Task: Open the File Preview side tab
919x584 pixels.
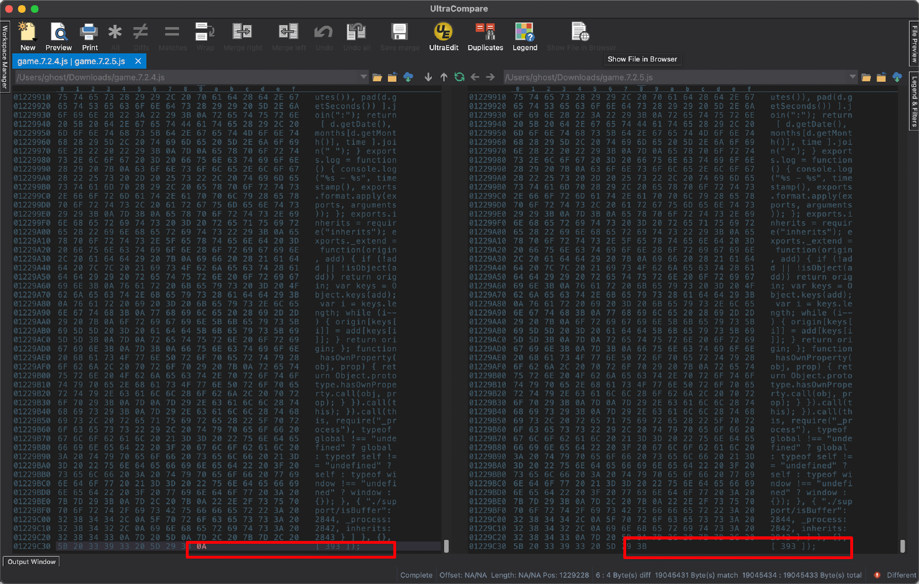Action: click(914, 43)
